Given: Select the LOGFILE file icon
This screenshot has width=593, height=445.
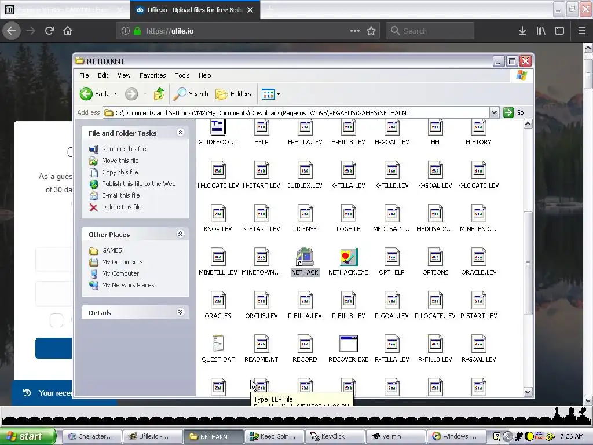Looking at the screenshot, I should [x=348, y=214].
